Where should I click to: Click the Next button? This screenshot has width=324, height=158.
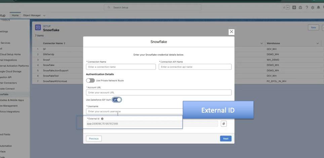(x=226, y=139)
